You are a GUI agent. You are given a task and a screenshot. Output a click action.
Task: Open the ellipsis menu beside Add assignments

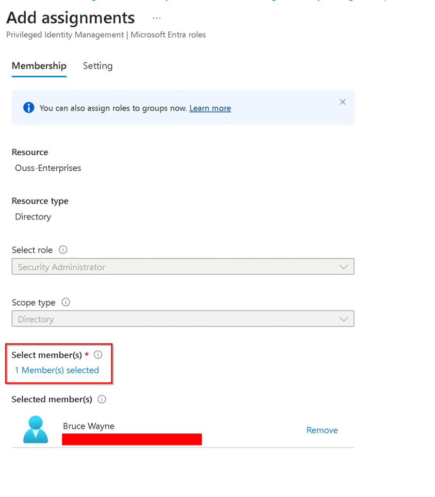[x=156, y=18]
